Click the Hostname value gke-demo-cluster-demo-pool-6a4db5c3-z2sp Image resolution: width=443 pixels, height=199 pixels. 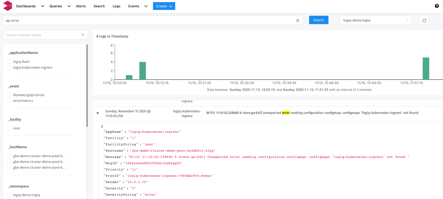click(x=173, y=151)
